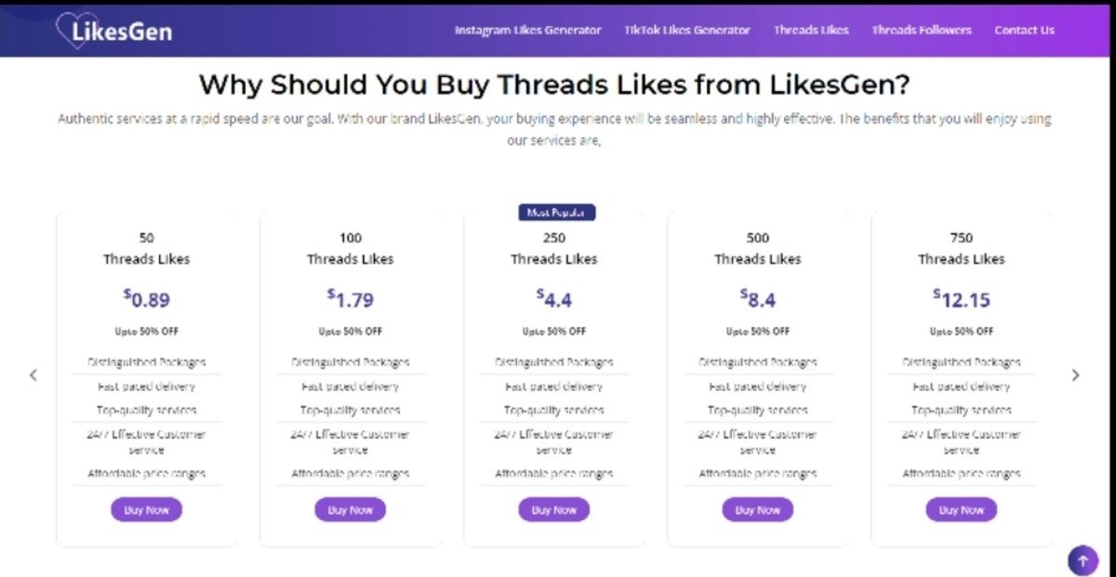Screen dimensions: 1116x577
Task: Buy the 100 Threads Likes package
Action: tap(350, 509)
